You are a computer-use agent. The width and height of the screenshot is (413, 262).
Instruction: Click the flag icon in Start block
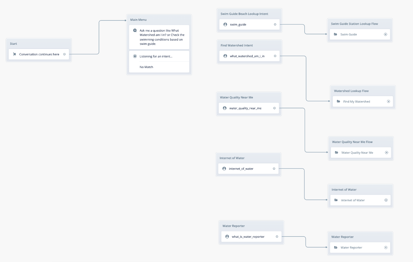click(x=14, y=54)
